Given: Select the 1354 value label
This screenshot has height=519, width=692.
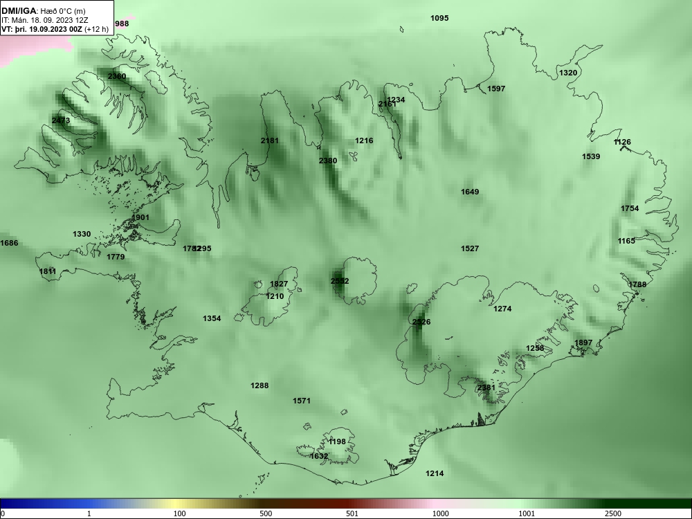Looking at the screenshot, I should [212, 318].
